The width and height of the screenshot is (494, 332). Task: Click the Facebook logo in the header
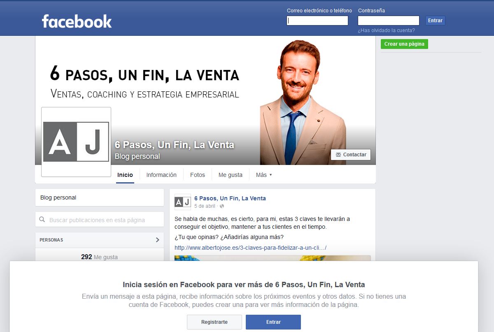[77, 21]
